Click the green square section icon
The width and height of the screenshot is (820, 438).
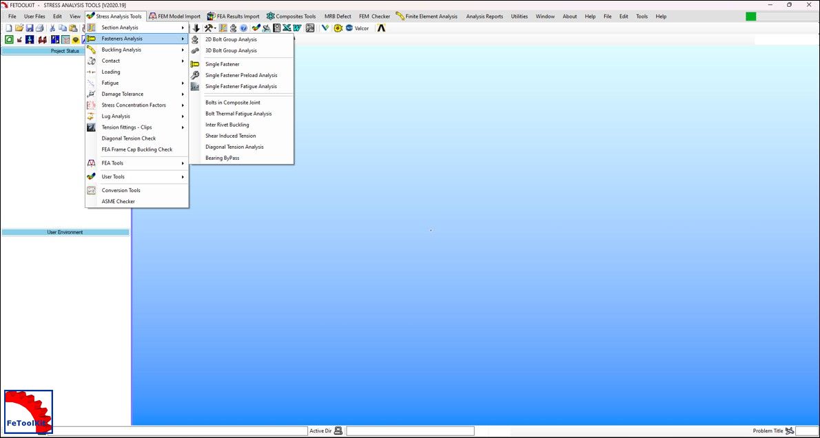9,40
